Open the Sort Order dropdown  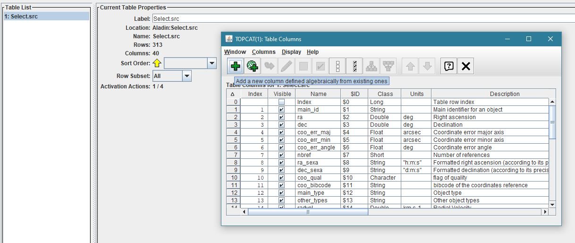click(211, 63)
